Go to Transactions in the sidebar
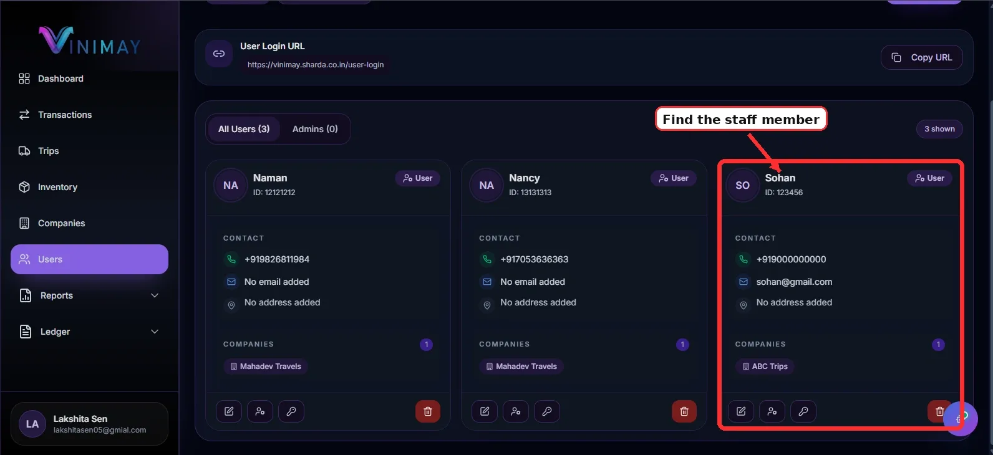The width and height of the screenshot is (993, 455). pyautogui.click(x=89, y=115)
